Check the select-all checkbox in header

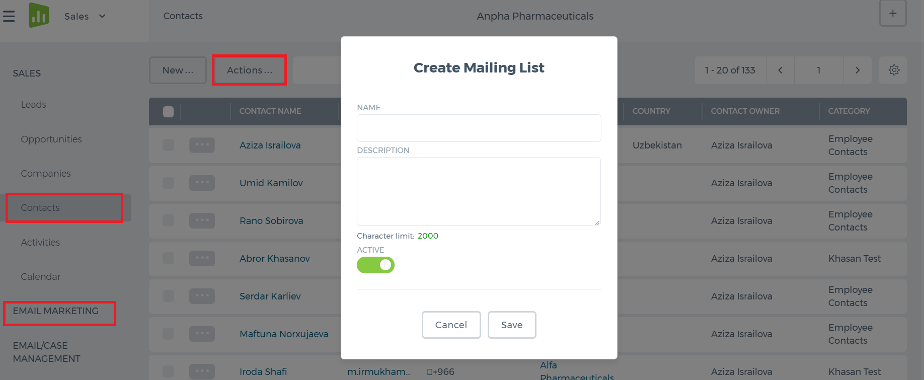pyautogui.click(x=168, y=111)
